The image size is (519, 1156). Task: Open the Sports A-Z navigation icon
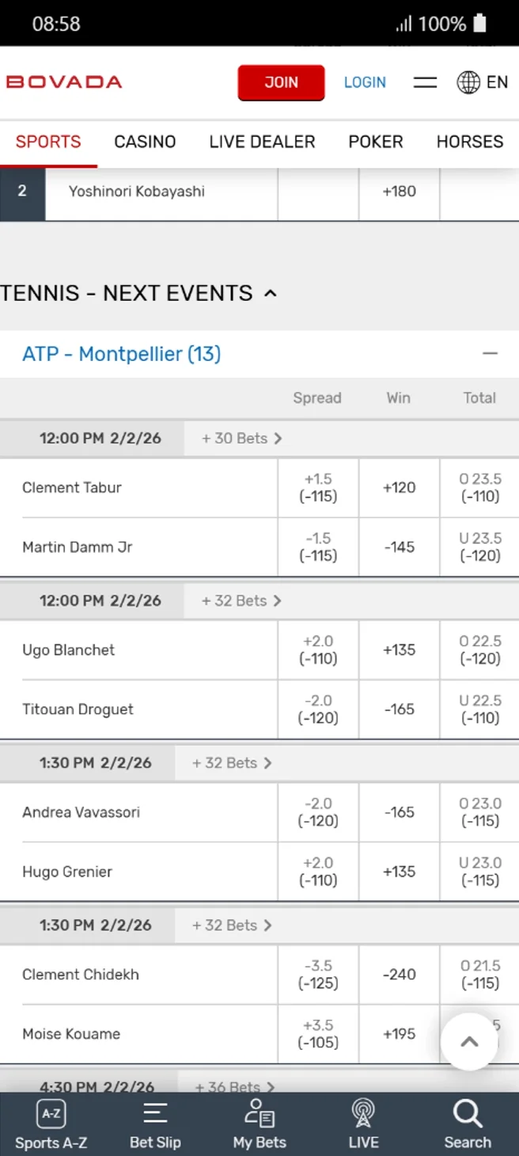click(x=51, y=1123)
